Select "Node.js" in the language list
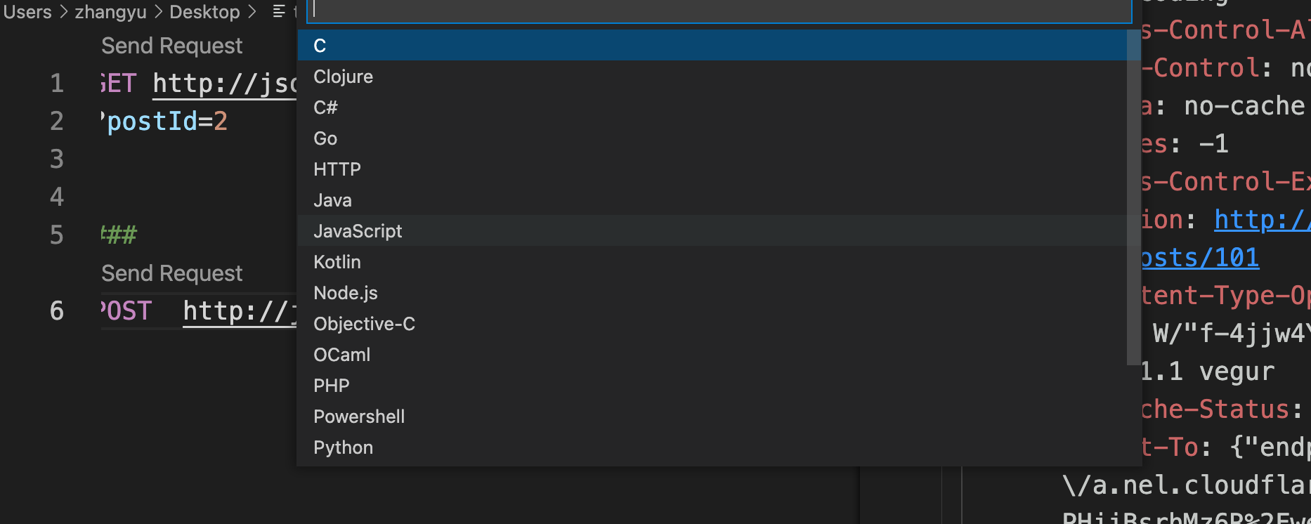 click(x=345, y=292)
